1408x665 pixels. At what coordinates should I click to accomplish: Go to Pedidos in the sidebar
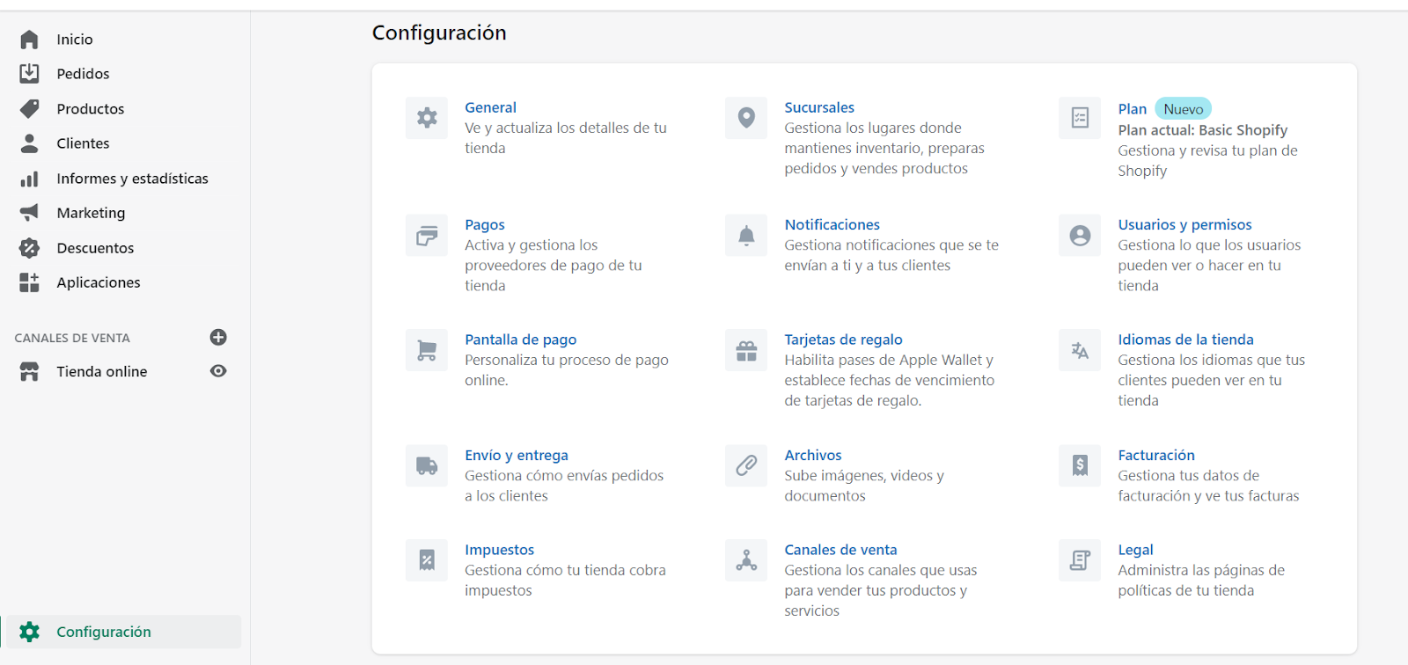(83, 74)
